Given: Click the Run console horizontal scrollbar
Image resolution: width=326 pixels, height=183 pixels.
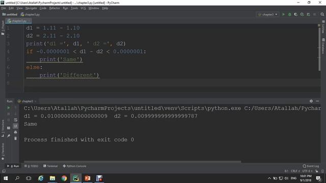Looking at the screenshot, I should (x=132, y=162).
